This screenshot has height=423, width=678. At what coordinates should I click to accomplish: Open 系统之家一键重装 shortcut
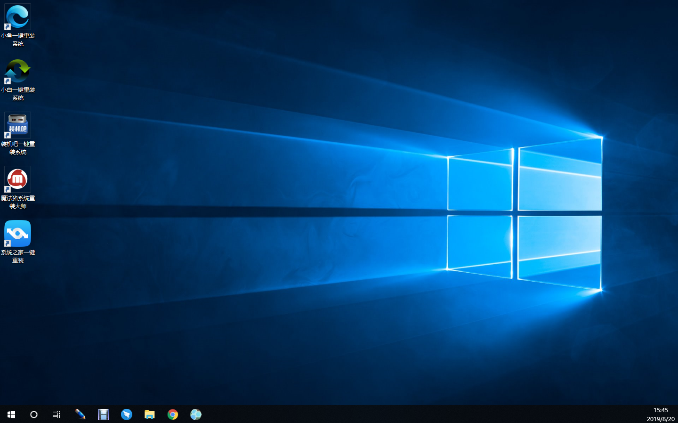pos(17,234)
